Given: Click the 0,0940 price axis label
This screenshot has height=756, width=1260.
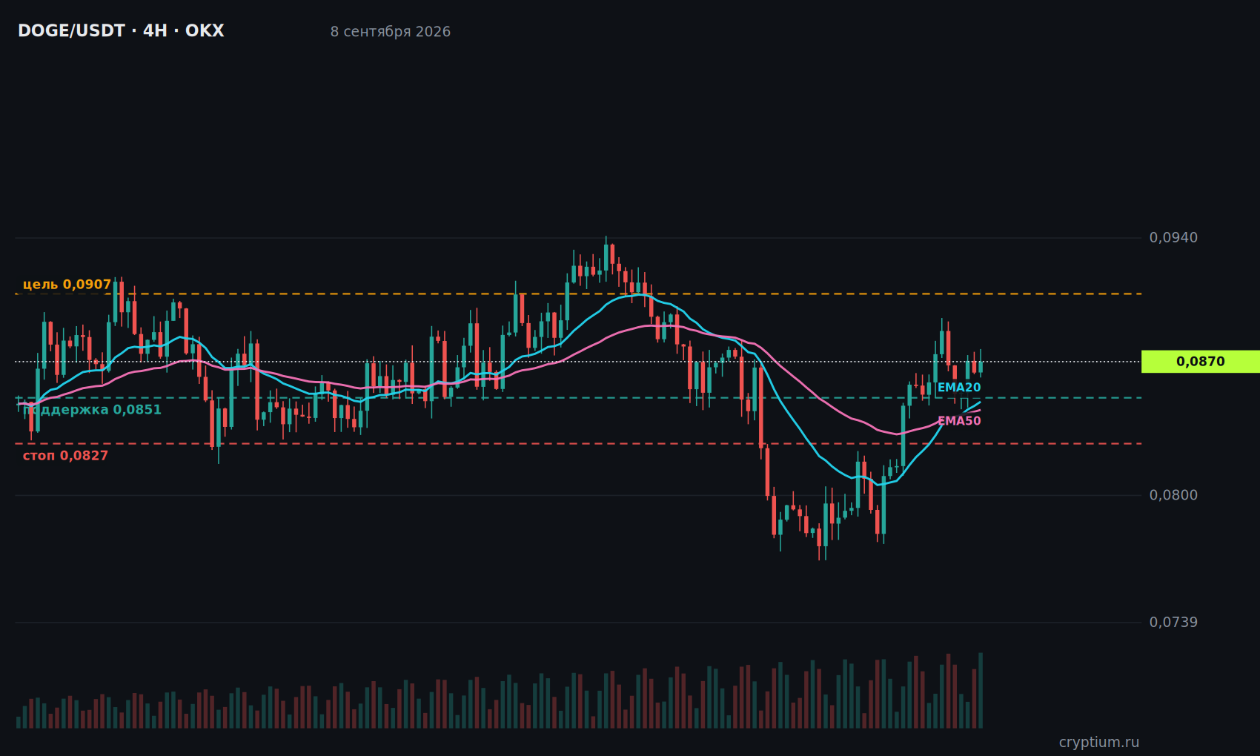Looking at the screenshot, I should tap(1173, 238).
